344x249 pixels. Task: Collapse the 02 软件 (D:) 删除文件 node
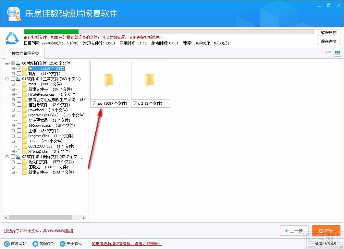tap(7, 157)
